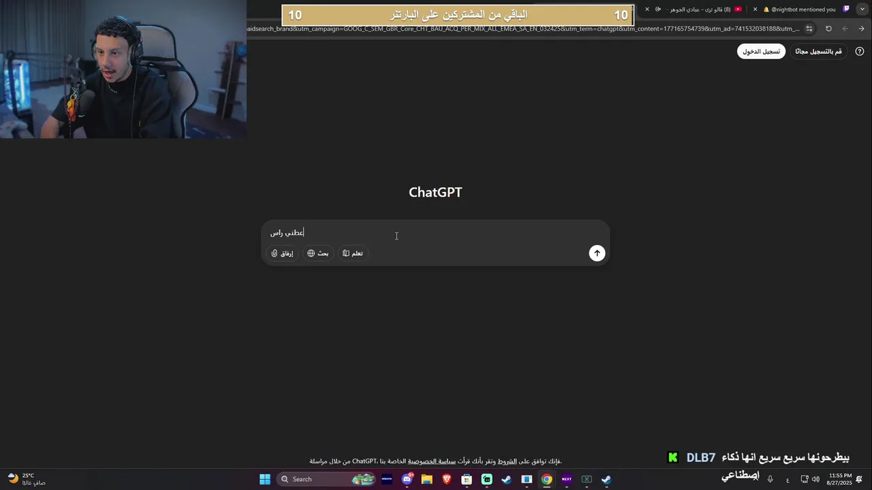This screenshot has height=490, width=872.
Task: Open the Windows Start menu
Action: tap(265, 479)
